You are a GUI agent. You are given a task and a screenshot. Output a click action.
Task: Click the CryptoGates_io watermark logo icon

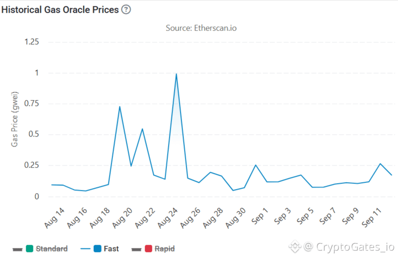pos(295,246)
